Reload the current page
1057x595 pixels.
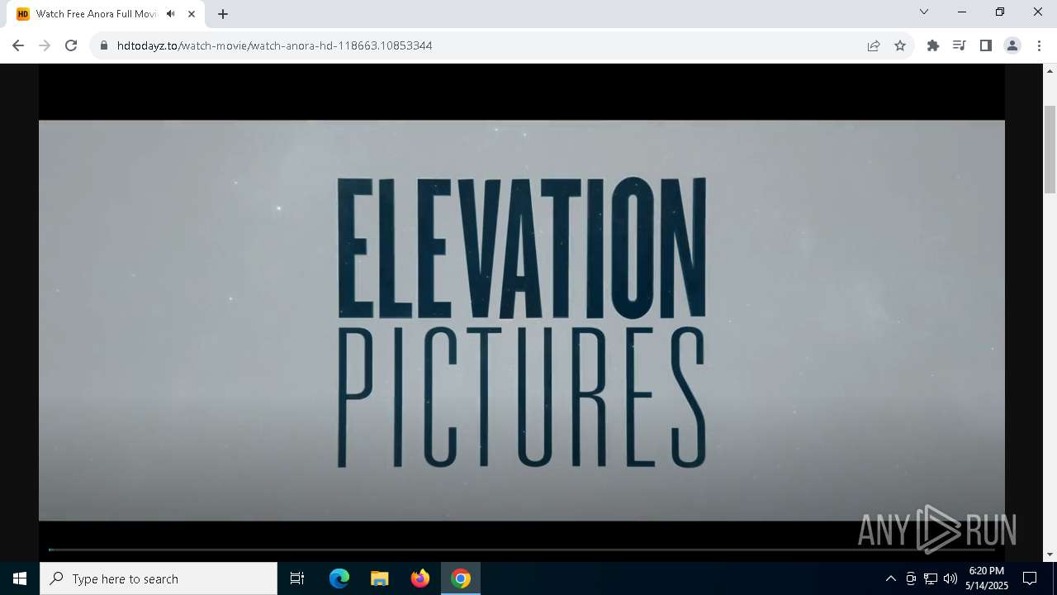pyautogui.click(x=71, y=45)
